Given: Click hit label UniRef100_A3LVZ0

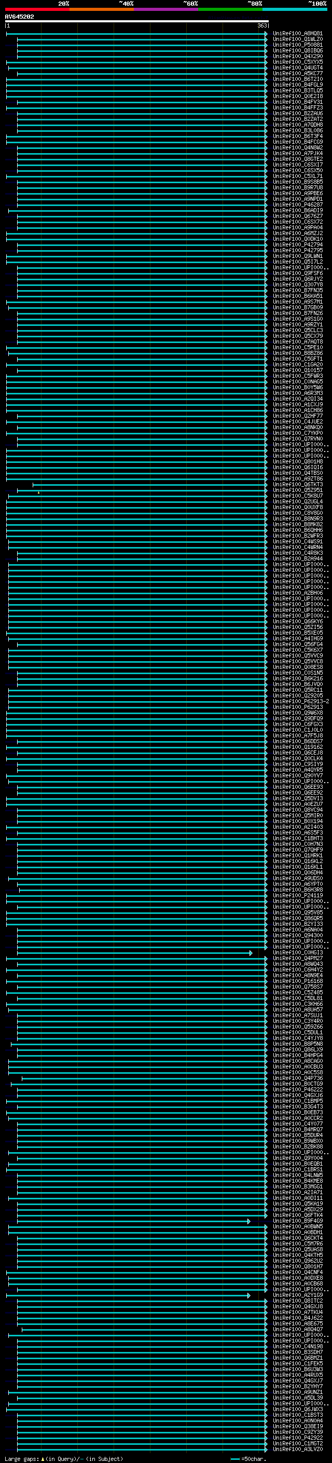Looking at the screenshot, I should (x=297, y=1450).
